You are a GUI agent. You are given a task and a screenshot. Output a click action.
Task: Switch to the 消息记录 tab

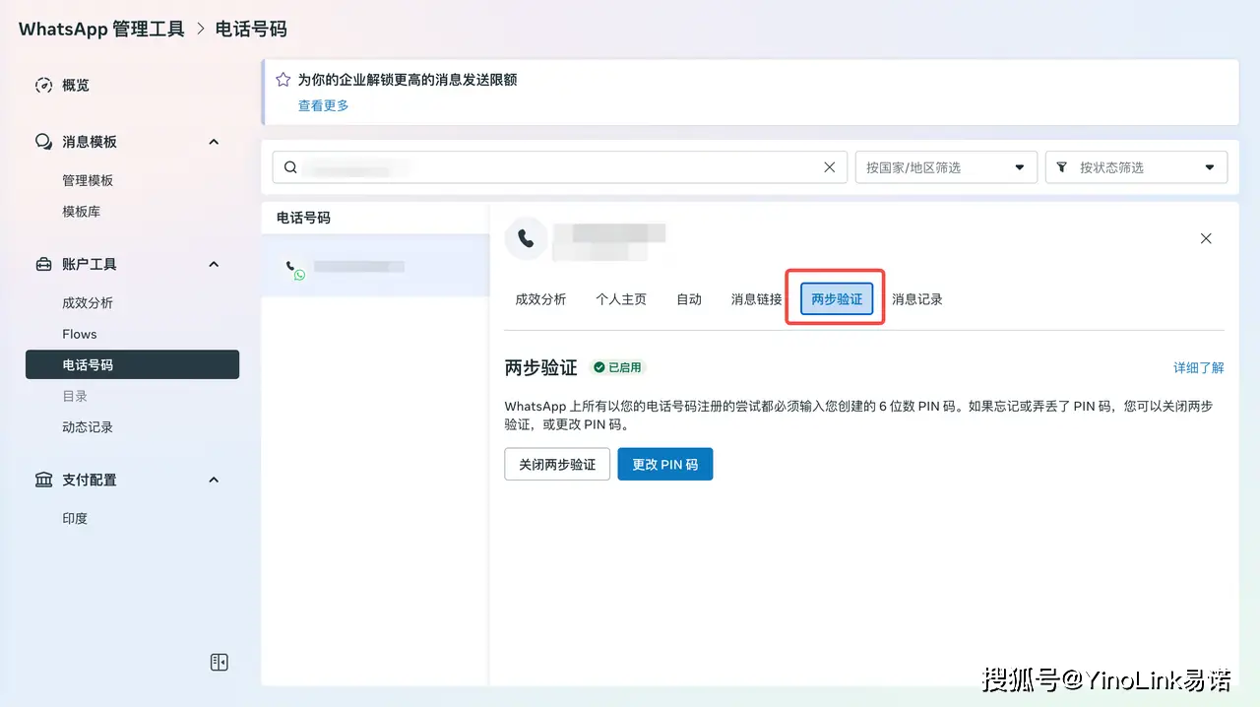(x=916, y=299)
